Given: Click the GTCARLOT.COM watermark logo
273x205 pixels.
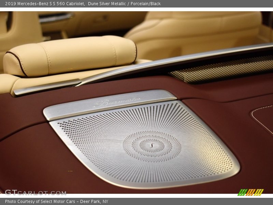Looking at the screenshot, I should (35, 192).
